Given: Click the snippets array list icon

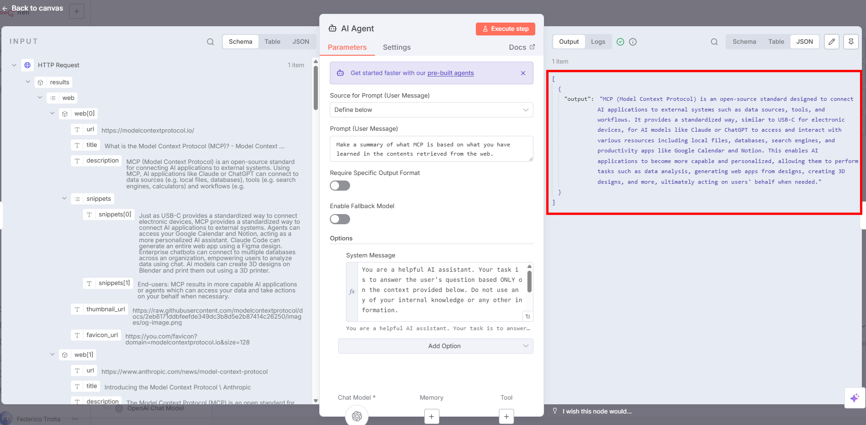Looking at the screenshot, I should click(77, 199).
